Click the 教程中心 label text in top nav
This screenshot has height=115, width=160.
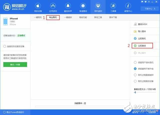point(128,11)
